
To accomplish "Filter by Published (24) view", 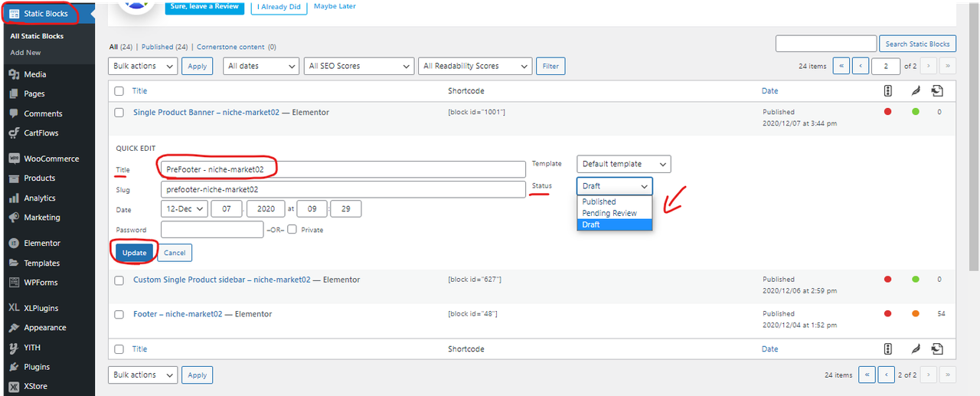I will 165,47.
